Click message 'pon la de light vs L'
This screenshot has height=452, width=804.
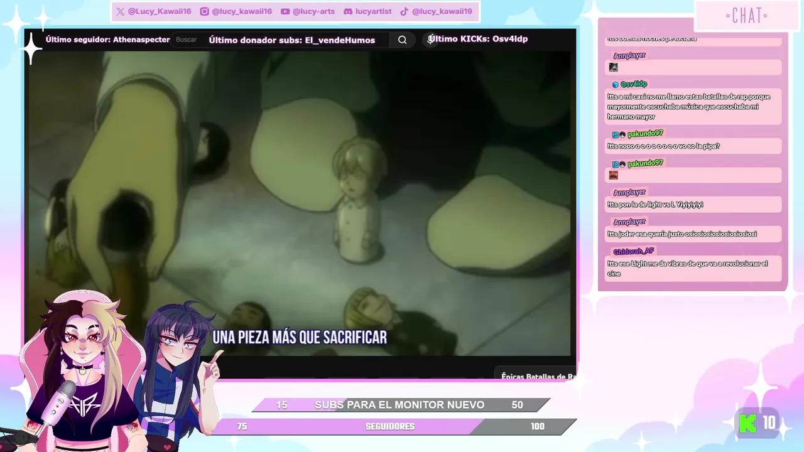point(693,205)
